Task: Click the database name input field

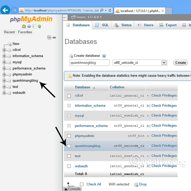Action: click(89, 63)
